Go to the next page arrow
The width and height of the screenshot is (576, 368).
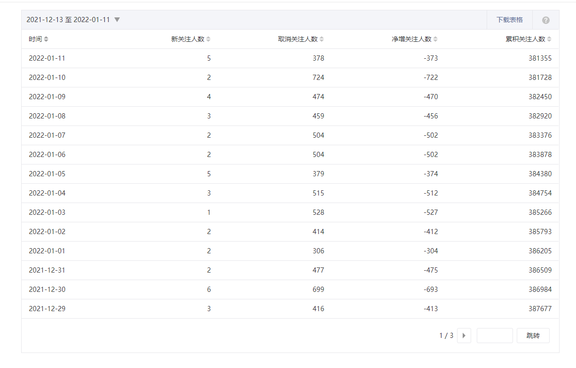(x=464, y=336)
